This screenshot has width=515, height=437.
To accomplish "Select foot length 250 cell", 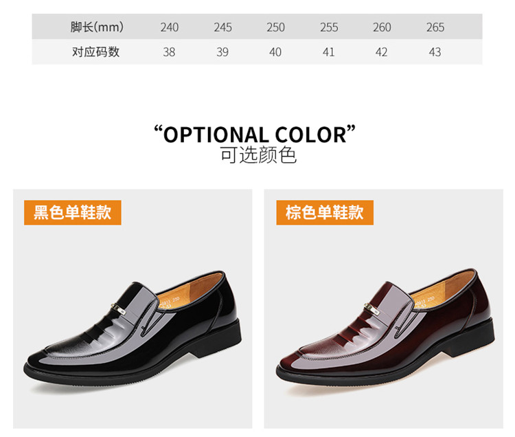I will 275,27.
